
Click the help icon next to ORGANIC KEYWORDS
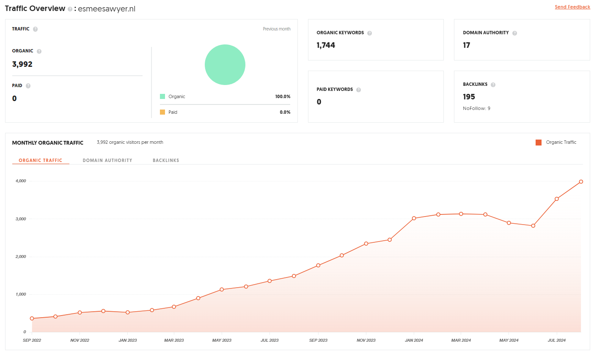[369, 33]
